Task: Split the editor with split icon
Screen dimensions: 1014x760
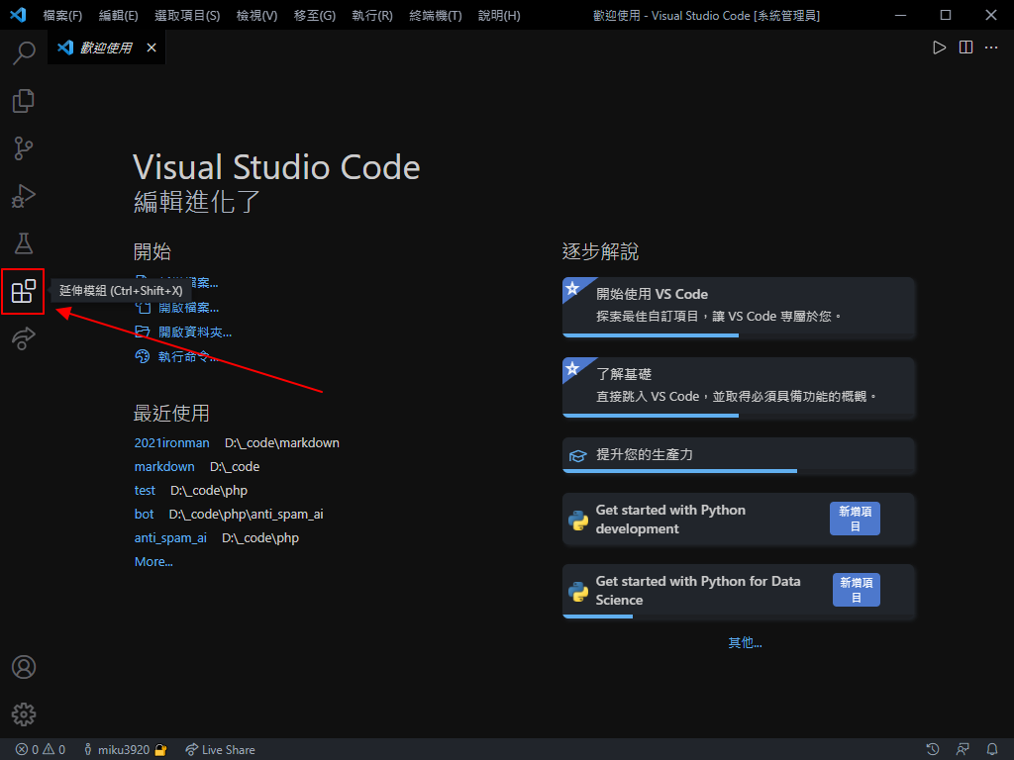Action: coord(965,47)
